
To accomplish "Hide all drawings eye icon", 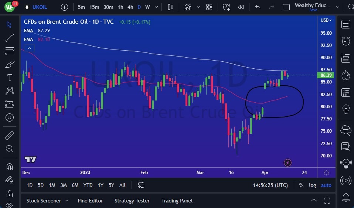I will [x=9, y=205].
